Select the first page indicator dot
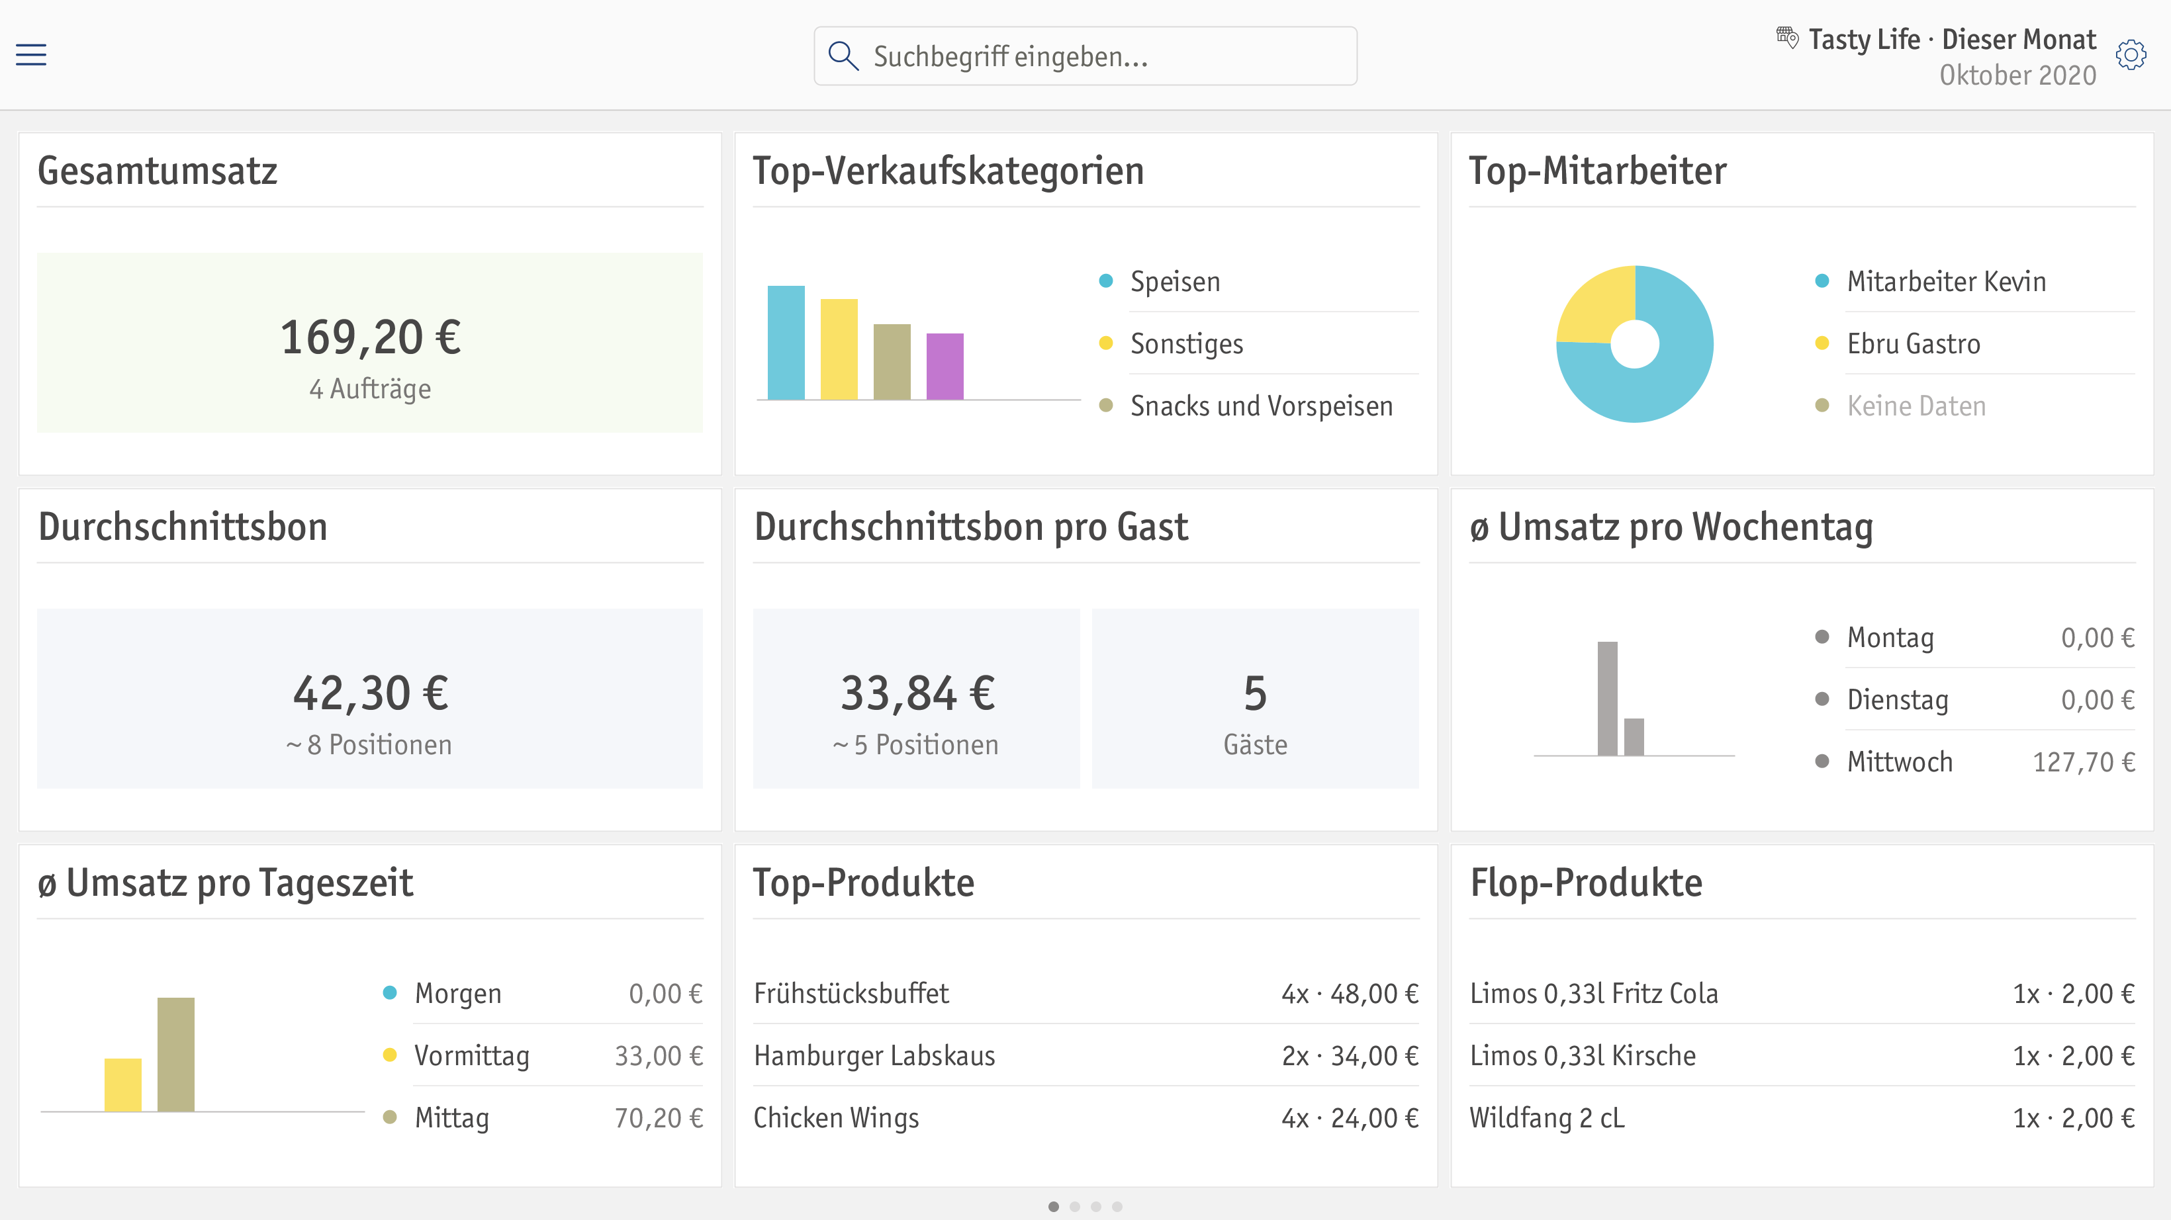 pos(1054,1207)
